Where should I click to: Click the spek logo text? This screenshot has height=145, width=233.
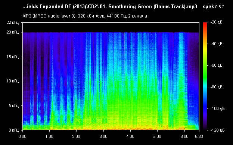[208, 7]
